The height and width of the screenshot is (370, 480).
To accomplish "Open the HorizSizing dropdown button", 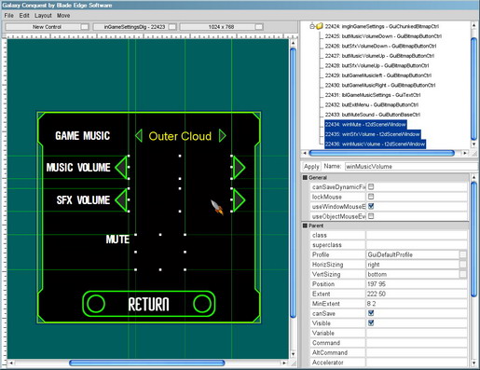I will pos(463,265).
